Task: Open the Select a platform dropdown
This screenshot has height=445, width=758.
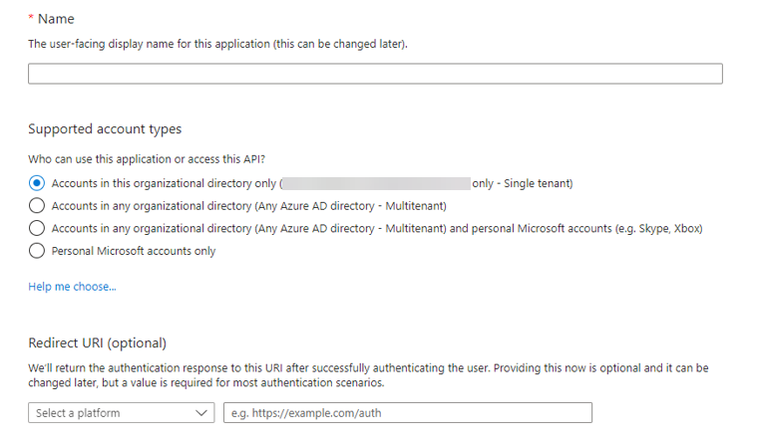Action: 112,412
